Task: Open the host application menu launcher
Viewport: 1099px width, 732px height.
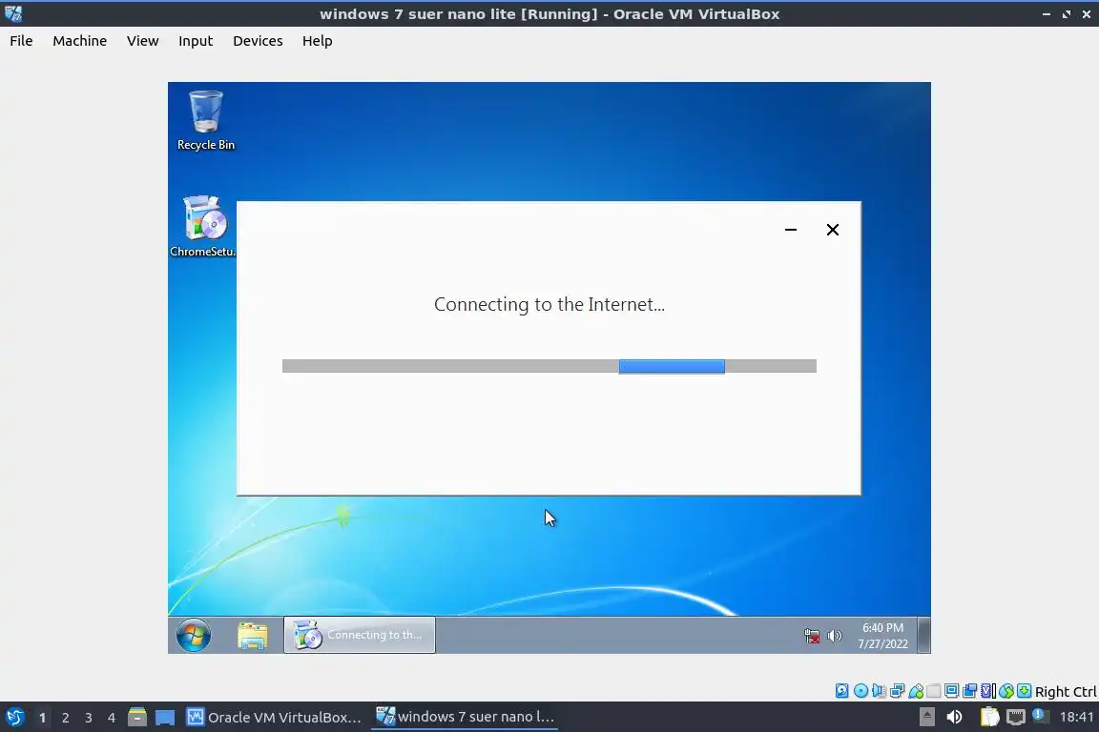Action: [x=14, y=717]
